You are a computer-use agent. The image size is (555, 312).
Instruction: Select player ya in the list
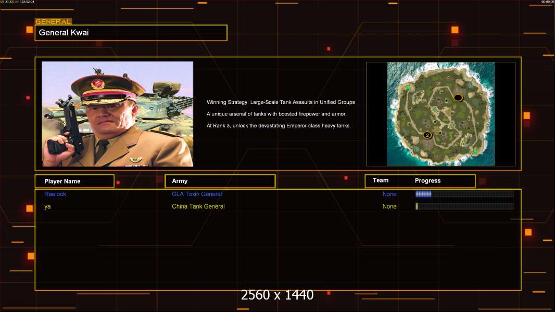[x=47, y=206]
